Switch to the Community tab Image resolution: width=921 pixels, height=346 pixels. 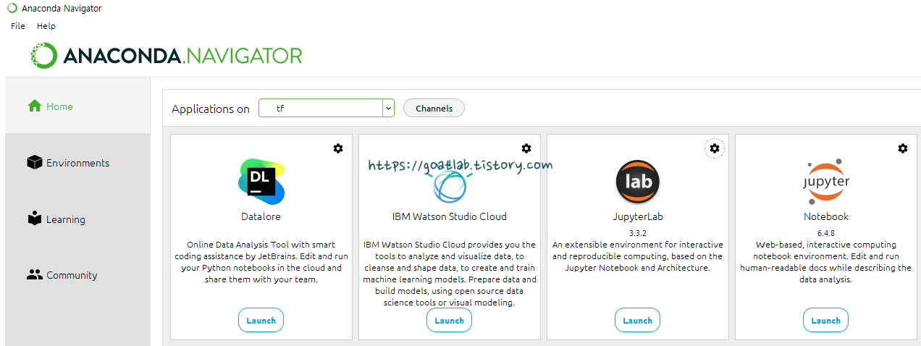tap(77, 275)
